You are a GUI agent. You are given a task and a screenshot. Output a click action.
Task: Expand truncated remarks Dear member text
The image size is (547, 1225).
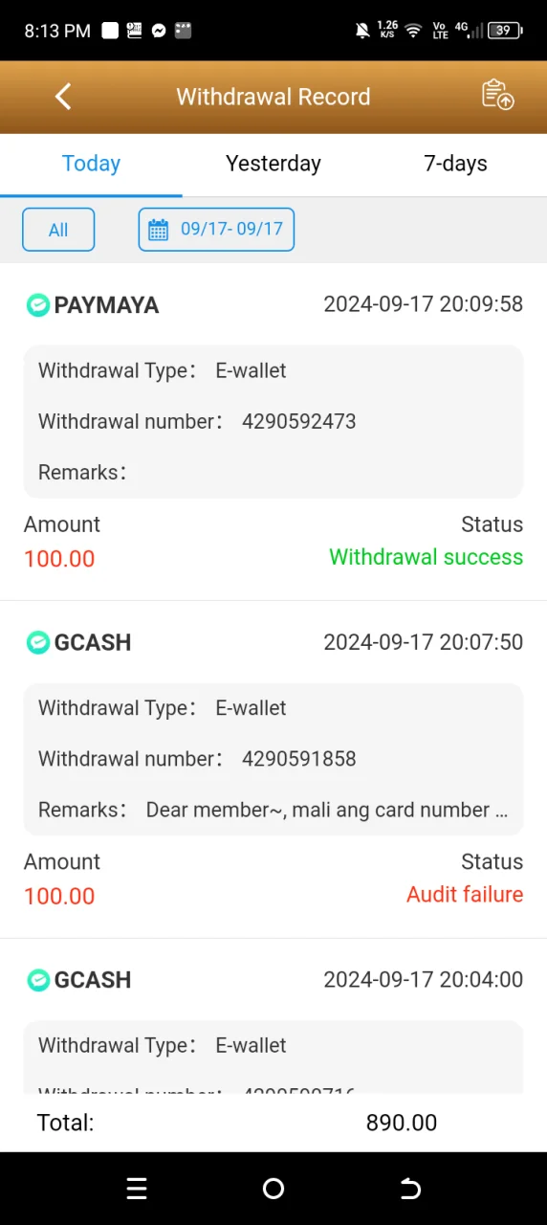click(x=326, y=810)
